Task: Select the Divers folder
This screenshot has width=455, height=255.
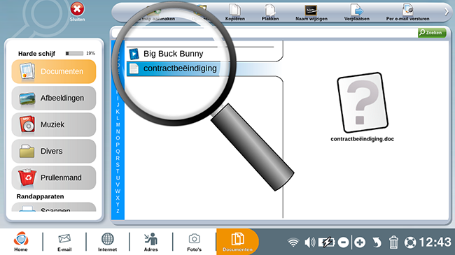Action: 54,152
